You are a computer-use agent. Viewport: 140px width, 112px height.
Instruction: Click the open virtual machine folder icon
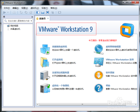click(45, 62)
